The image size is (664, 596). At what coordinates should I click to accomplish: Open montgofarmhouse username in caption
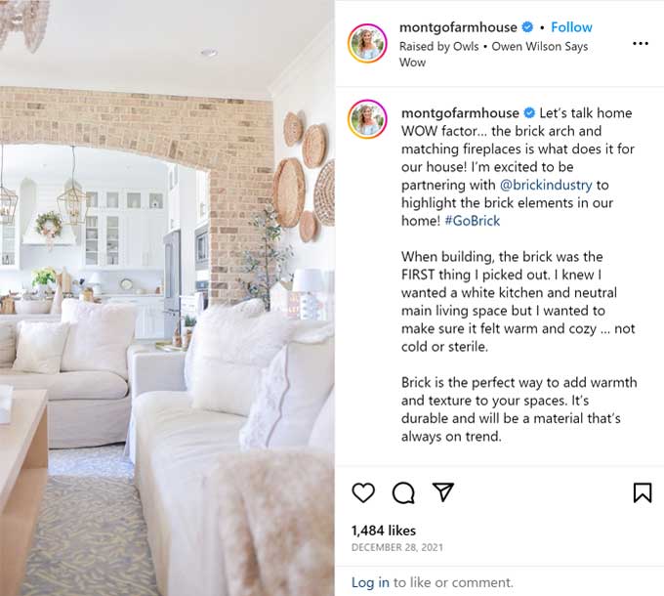[460, 112]
